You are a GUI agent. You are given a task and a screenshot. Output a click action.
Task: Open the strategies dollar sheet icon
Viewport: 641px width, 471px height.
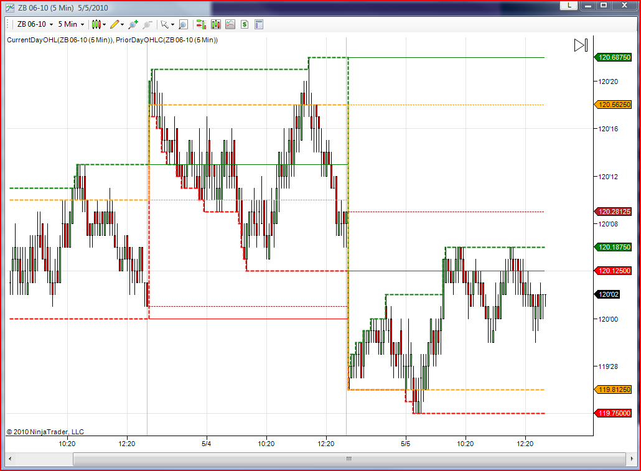tap(245, 24)
